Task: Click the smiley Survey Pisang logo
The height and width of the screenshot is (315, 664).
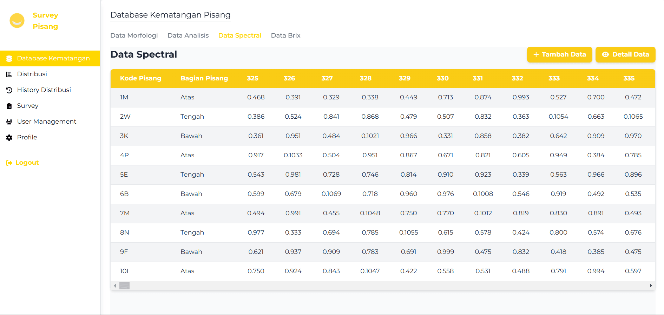Action: click(x=17, y=21)
